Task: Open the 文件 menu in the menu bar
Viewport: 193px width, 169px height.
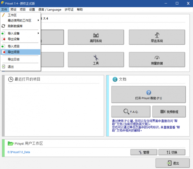Action: point(4,9)
